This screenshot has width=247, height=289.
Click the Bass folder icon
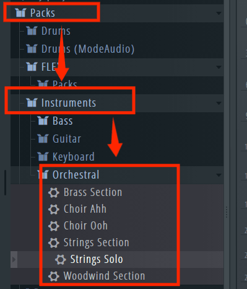43,121
